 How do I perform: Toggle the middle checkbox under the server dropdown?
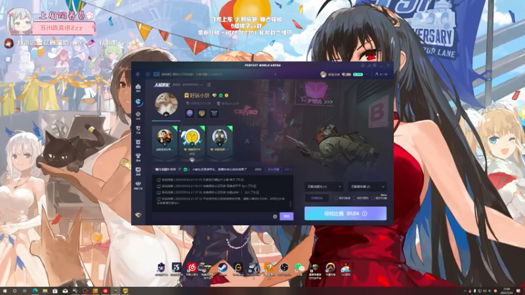click(354, 198)
